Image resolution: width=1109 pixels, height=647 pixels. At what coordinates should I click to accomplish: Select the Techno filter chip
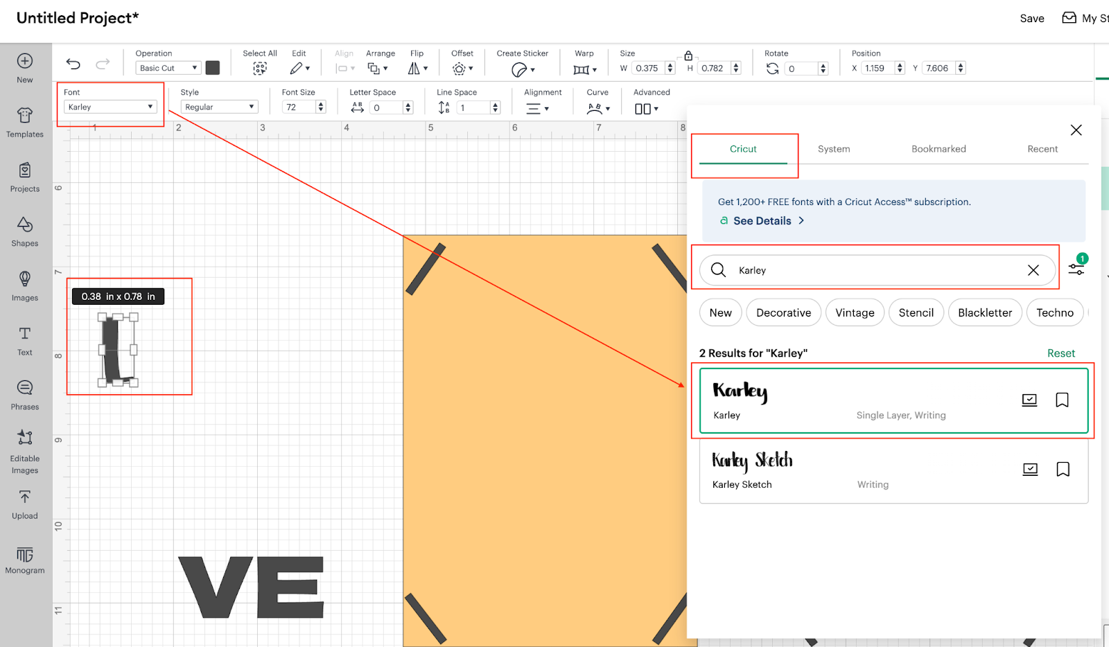point(1055,312)
